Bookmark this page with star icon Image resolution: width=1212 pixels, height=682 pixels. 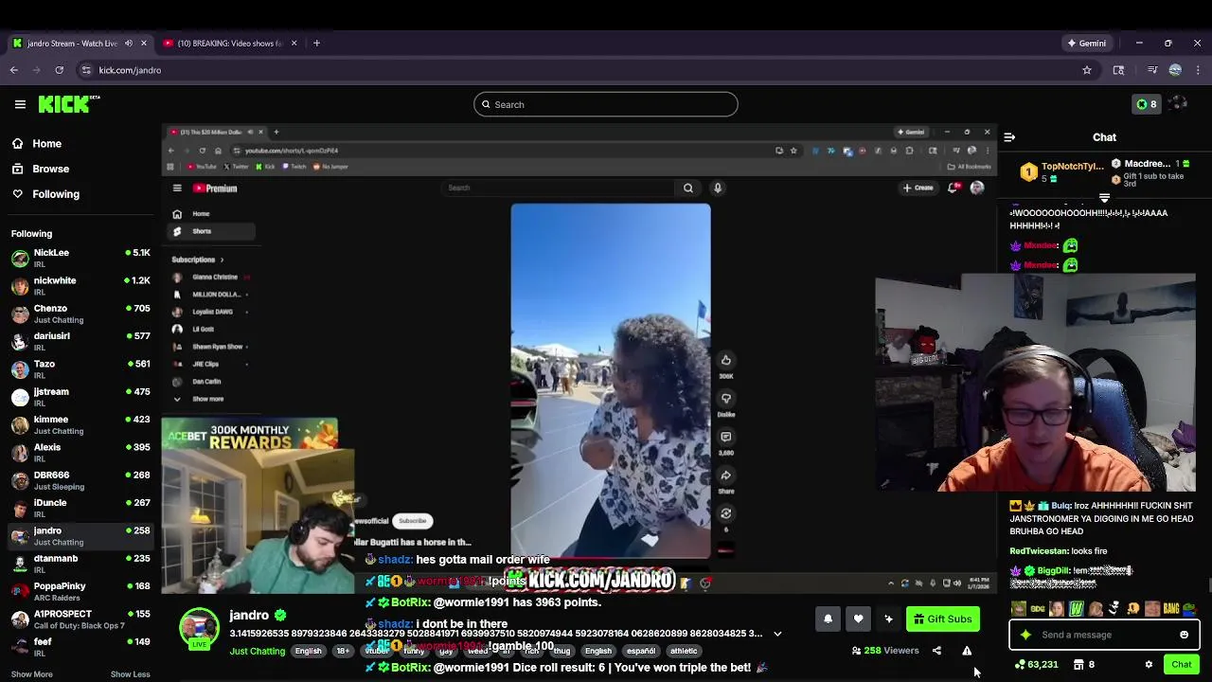click(x=1087, y=70)
